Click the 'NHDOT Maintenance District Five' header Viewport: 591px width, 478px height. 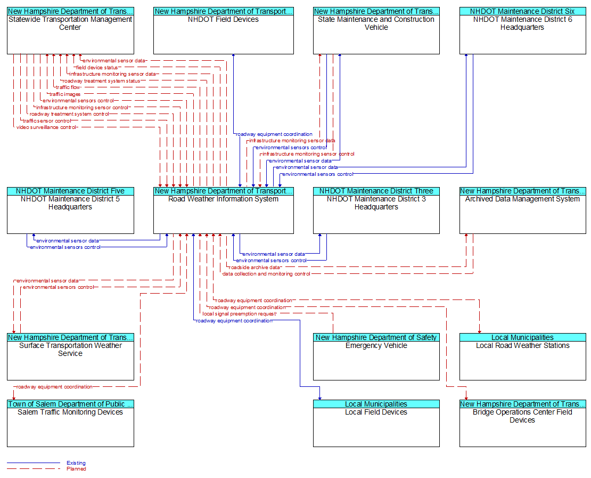(70, 191)
